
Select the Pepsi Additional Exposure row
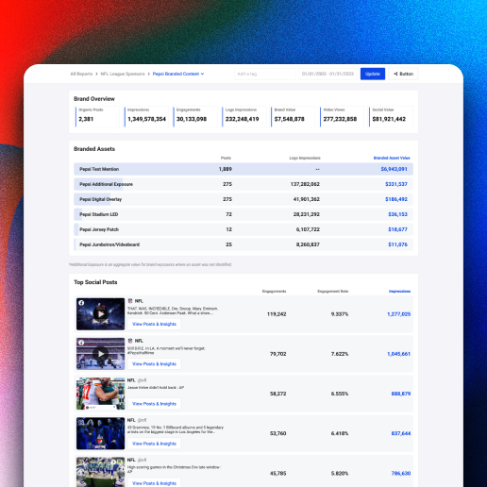tap(243, 184)
